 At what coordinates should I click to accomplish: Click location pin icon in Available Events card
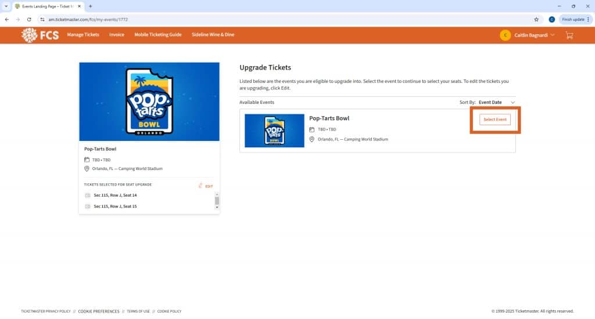point(311,139)
